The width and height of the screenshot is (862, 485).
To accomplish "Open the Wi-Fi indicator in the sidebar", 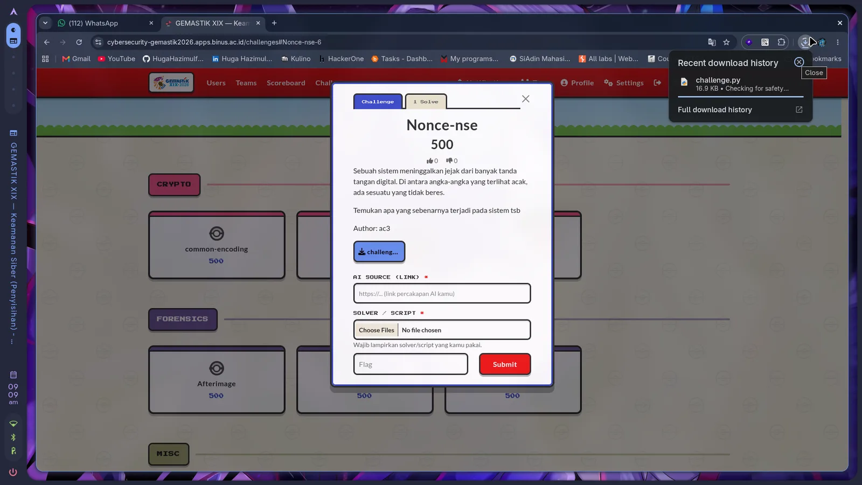I will 13,424.
